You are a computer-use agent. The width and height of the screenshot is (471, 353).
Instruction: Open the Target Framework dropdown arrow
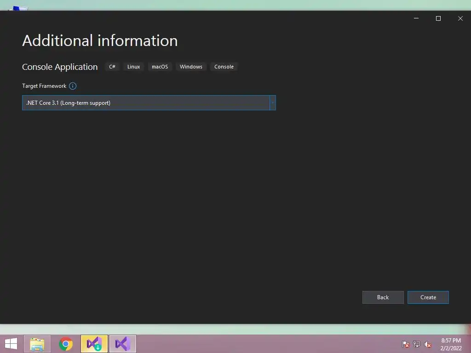pyautogui.click(x=273, y=103)
